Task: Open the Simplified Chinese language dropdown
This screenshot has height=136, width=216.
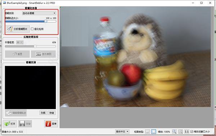Action: pyautogui.click(x=122, y=132)
